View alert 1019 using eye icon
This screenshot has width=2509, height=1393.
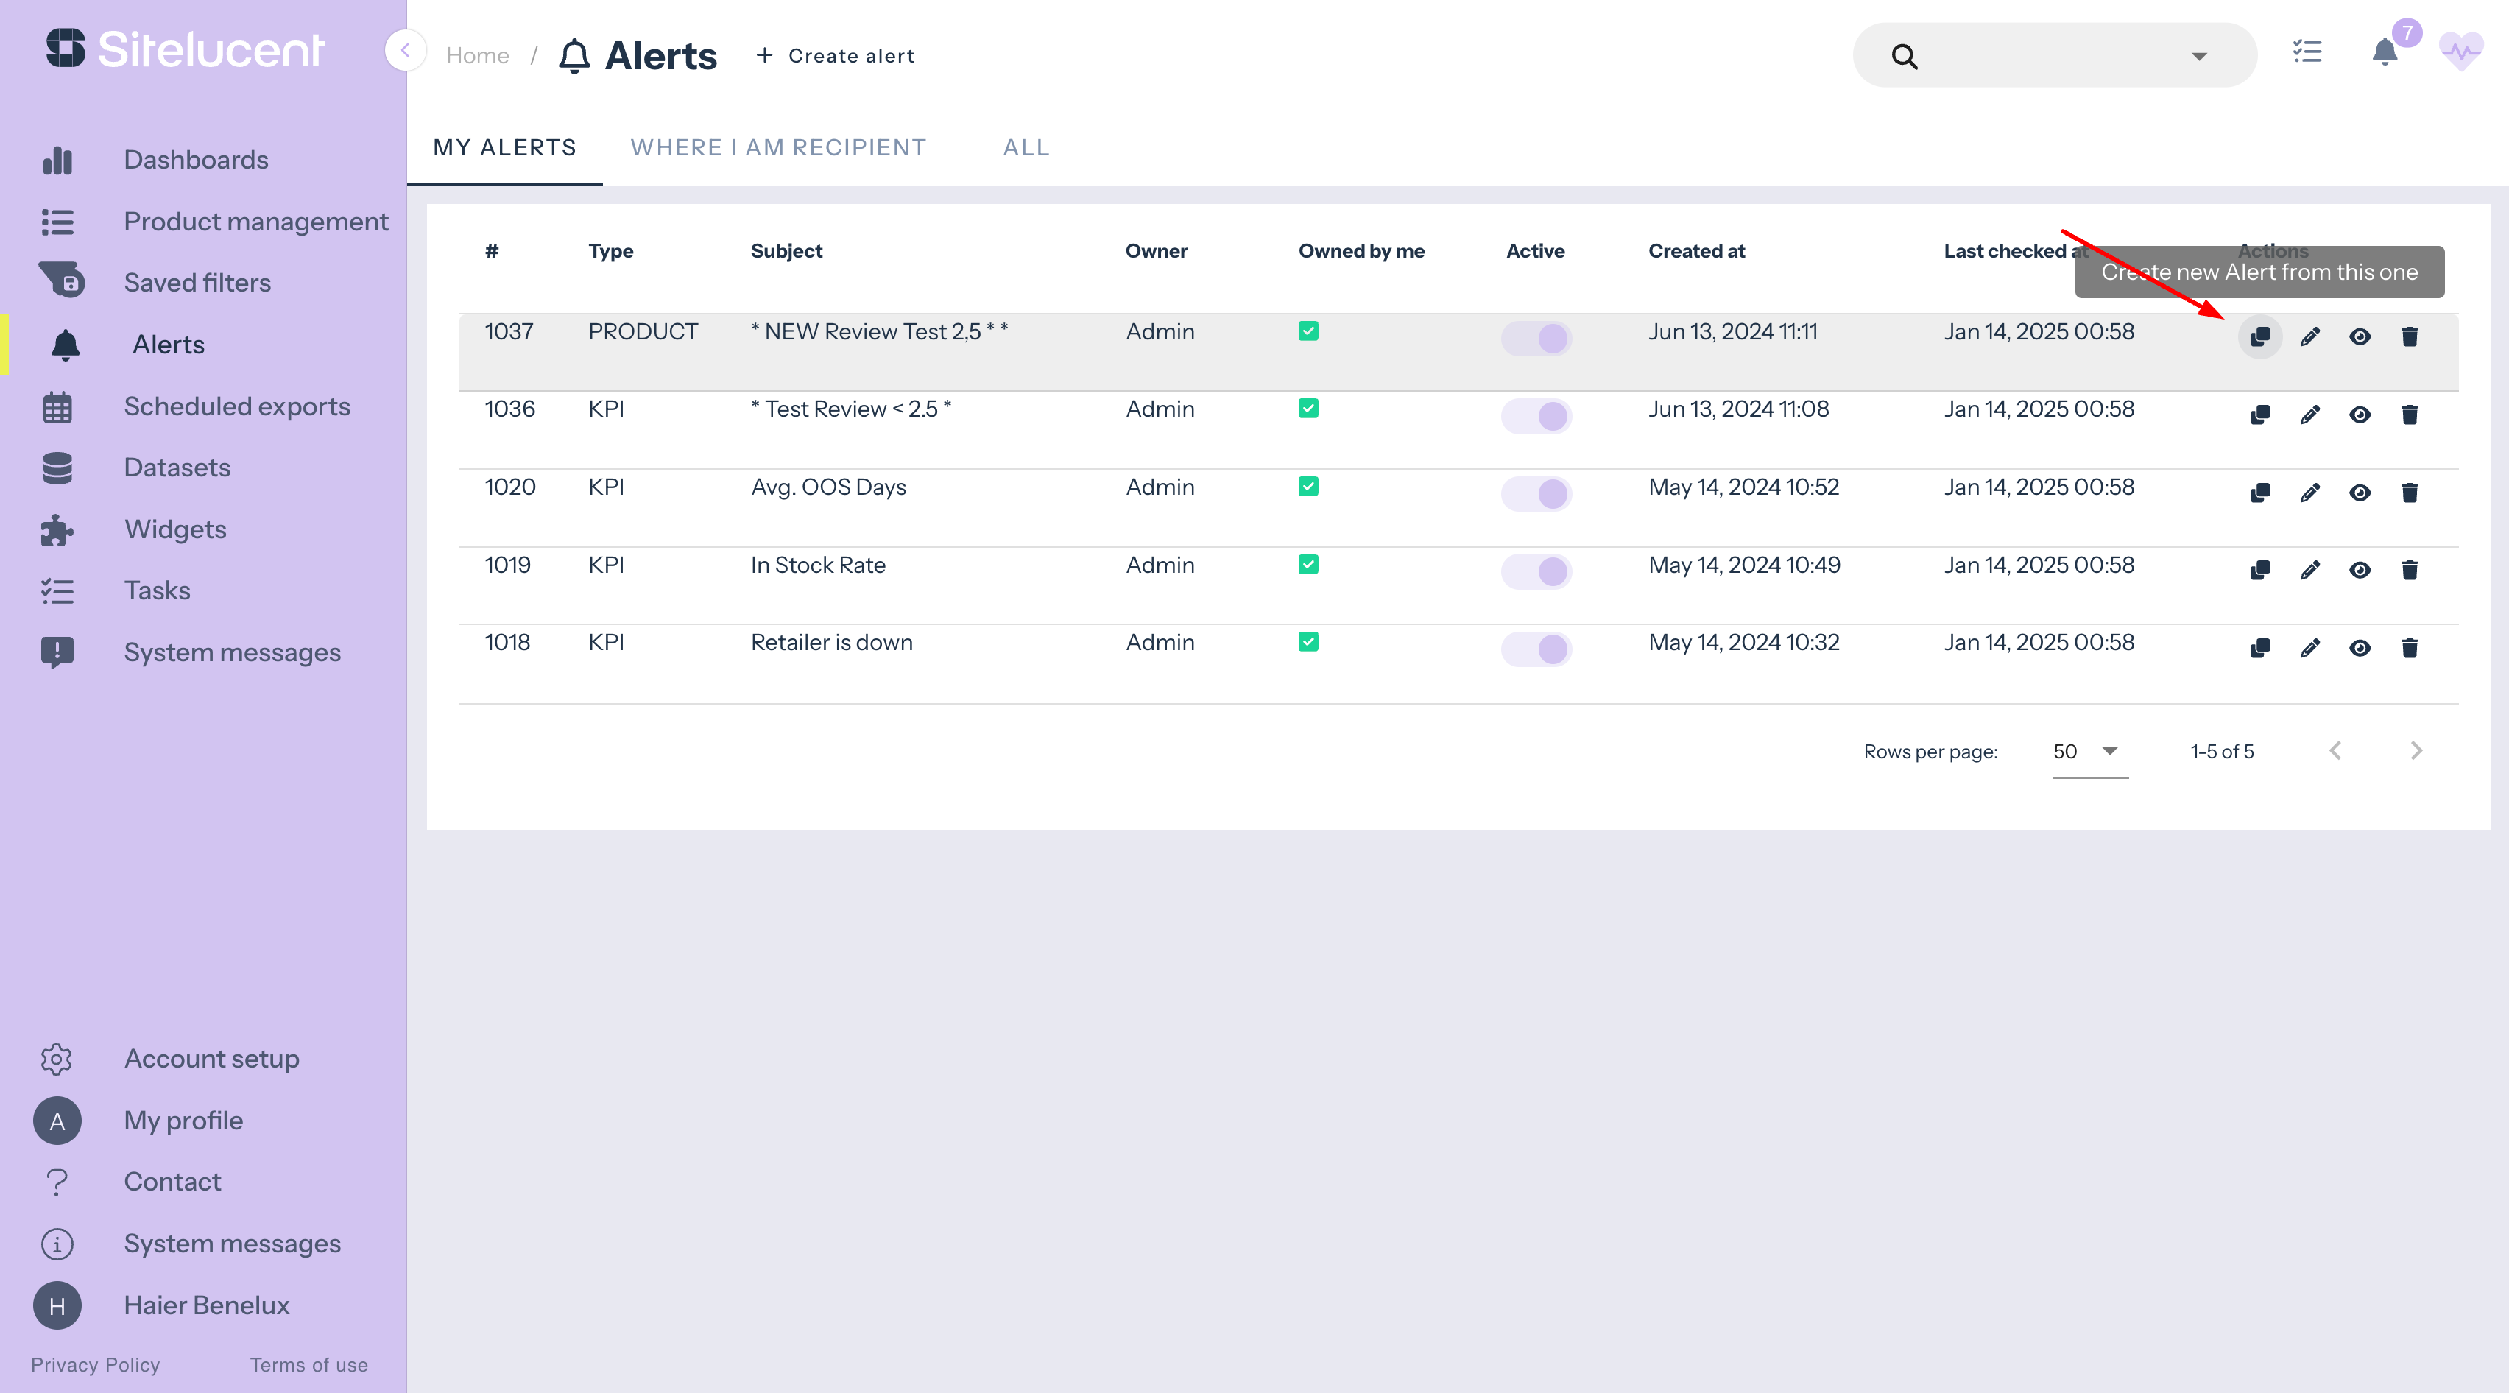tap(2359, 570)
